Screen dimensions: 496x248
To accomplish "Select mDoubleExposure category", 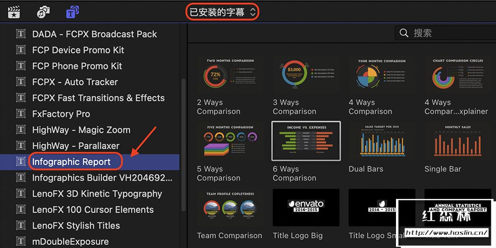I will [70, 242].
